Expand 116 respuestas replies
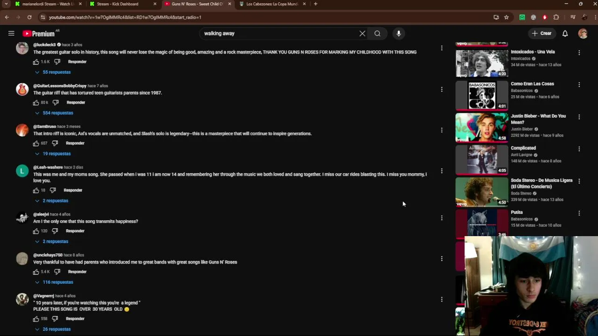Screen dimensions: 598x336 tap(54, 282)
